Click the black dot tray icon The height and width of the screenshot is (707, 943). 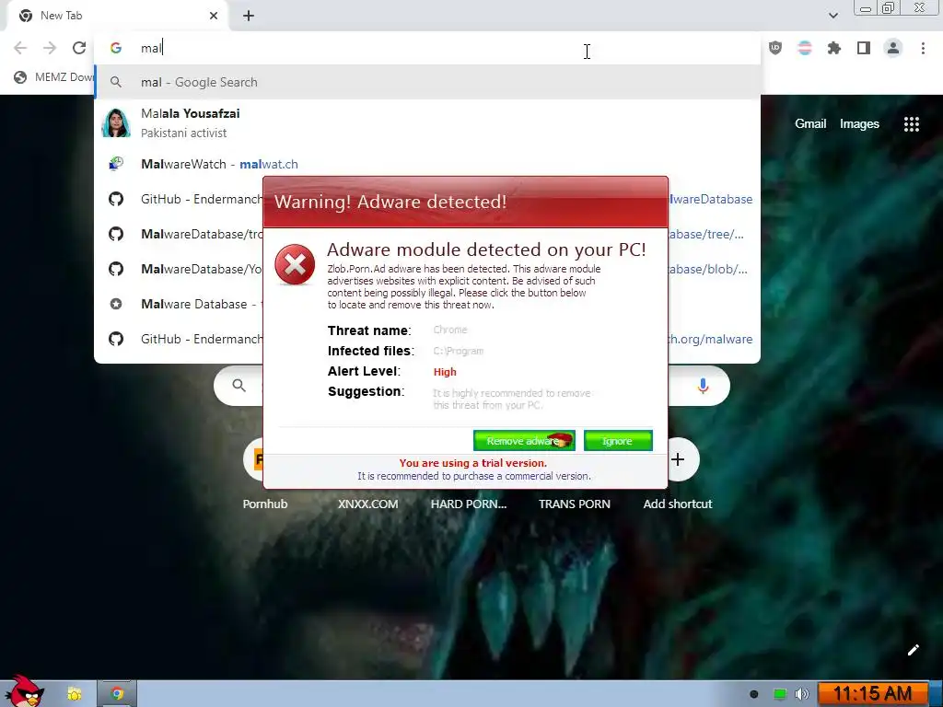[753, 694]
